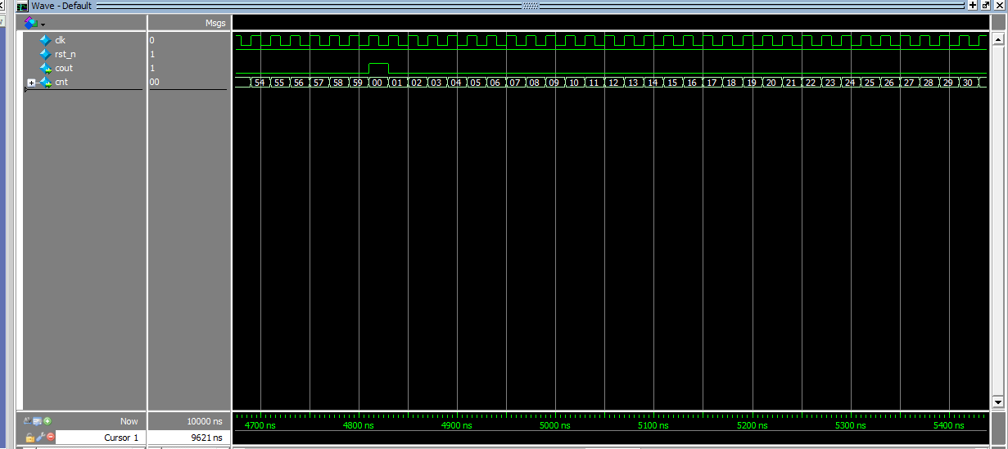Viewport: 1008px width, 449px height.
Task: Toggle the Cursor 1 lock icon
Action: pyautogui.click(x=30, y=438)
